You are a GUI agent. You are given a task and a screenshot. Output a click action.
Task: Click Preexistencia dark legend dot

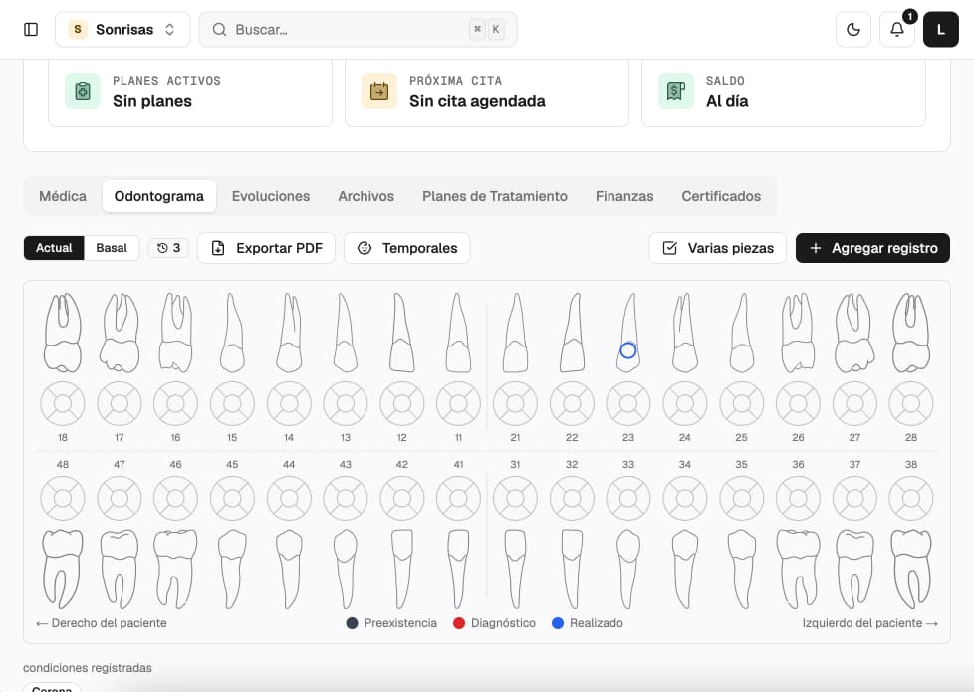coord(353,623)
